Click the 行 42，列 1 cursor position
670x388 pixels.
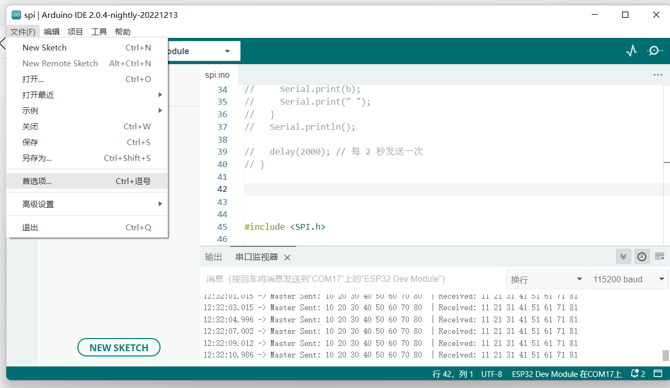point(453,374)
